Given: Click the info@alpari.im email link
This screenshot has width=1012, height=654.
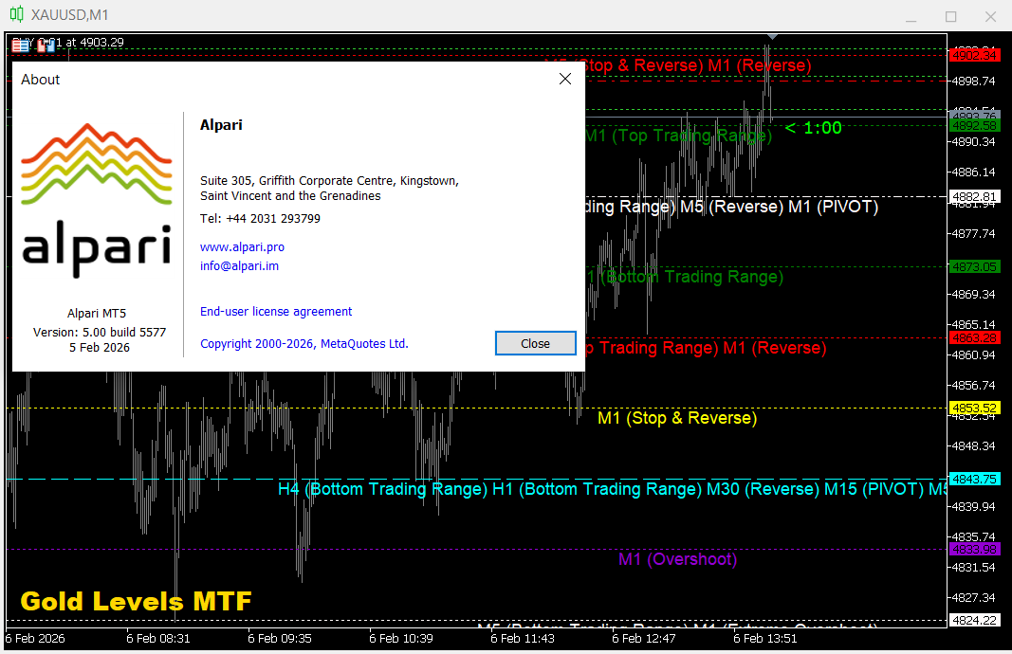Looking at the screenshot, I should (x=239, y=265).
